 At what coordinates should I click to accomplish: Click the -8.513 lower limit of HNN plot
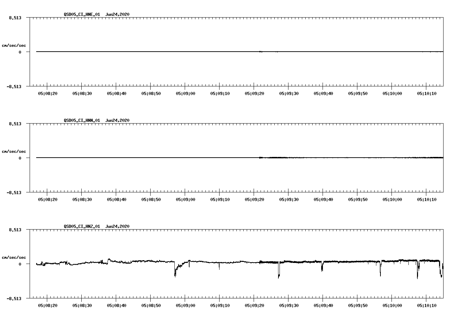(14, 192)
